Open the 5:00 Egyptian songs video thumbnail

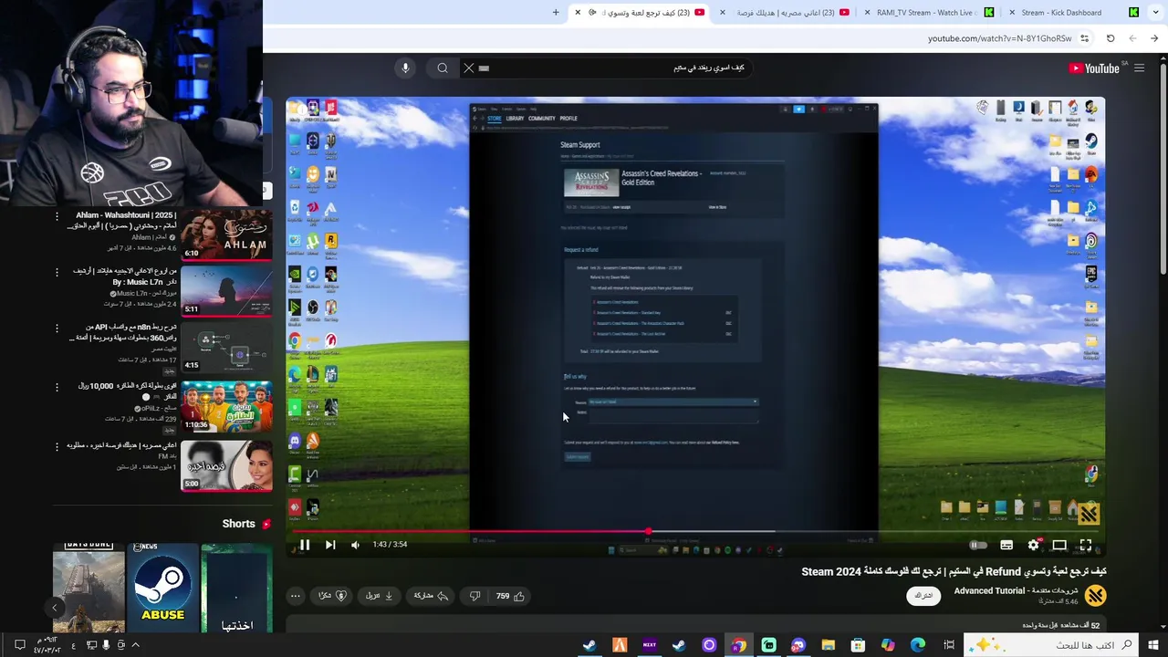pyautogui.click(x=226, y=465)
